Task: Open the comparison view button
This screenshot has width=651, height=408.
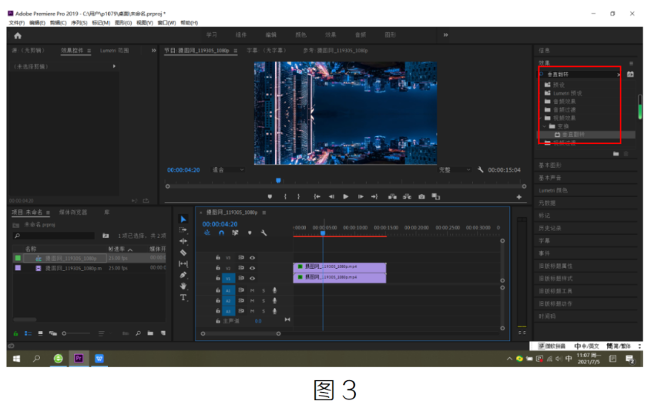Action: coord(435,197)
